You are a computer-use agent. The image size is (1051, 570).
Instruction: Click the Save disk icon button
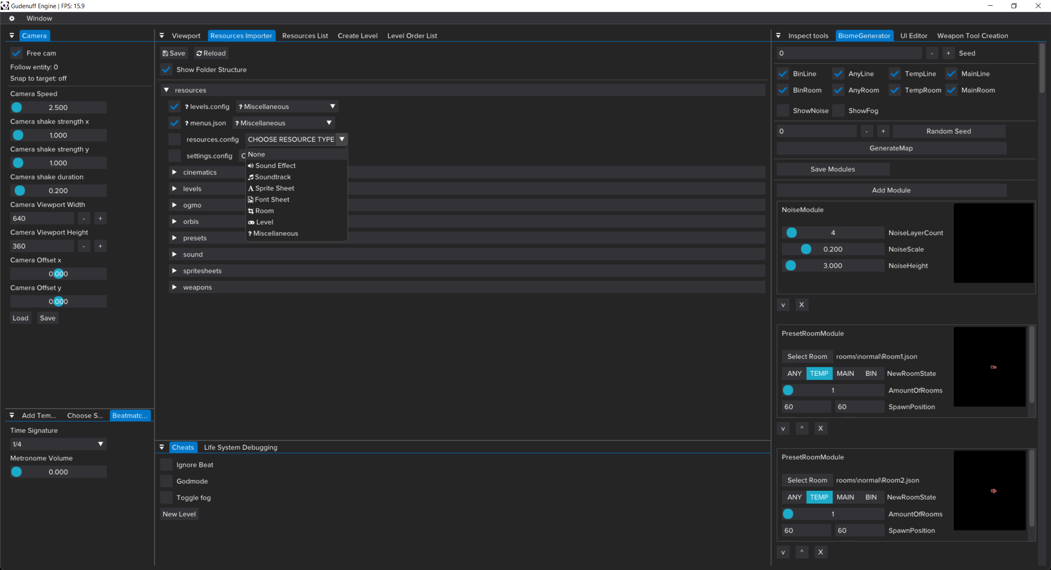point(174,53)
